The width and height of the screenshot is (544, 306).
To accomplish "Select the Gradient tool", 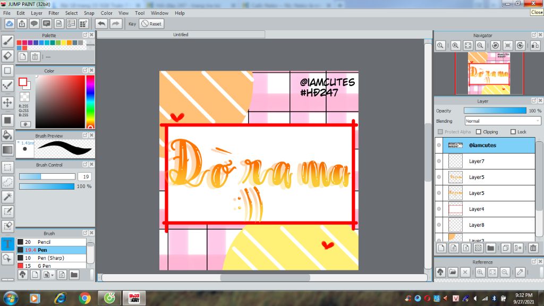I will [x=7, y=150].
